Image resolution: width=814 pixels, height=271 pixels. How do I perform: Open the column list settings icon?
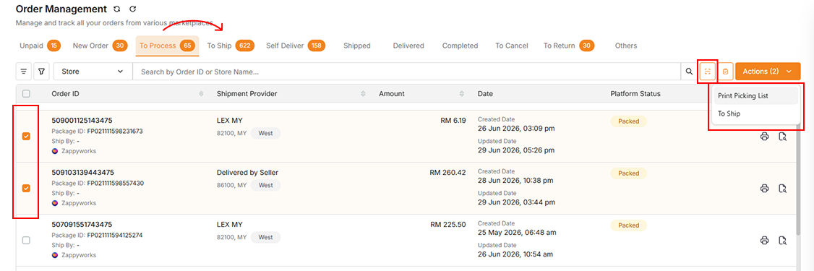24,72
